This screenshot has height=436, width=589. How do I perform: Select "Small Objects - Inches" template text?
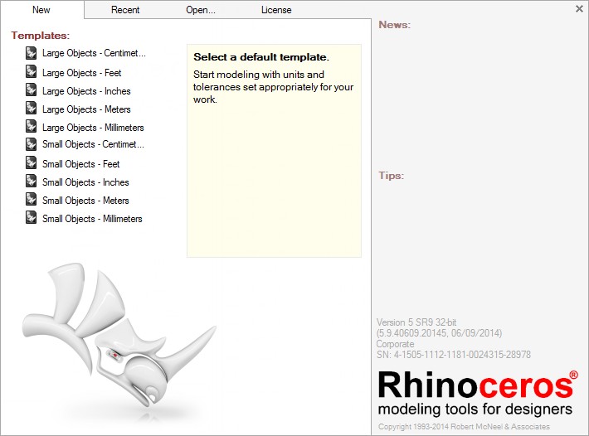point(85,182)
